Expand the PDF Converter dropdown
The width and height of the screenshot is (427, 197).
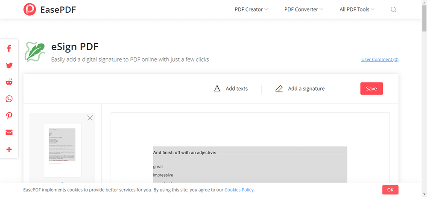tap(304, 9)
